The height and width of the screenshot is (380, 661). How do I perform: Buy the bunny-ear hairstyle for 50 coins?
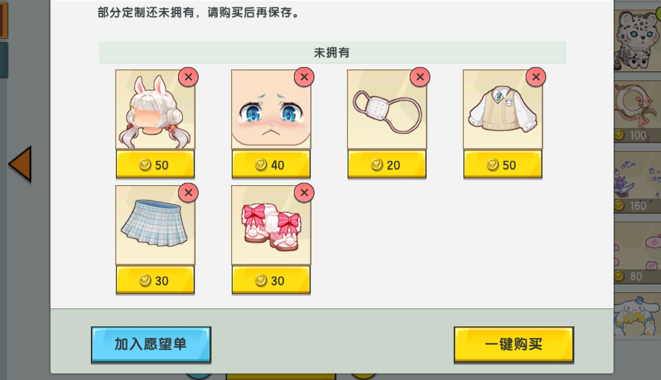click(155, 165)
